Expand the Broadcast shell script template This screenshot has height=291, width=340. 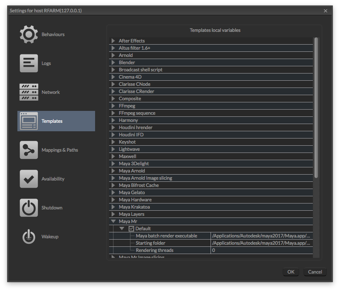click(113, 70)
